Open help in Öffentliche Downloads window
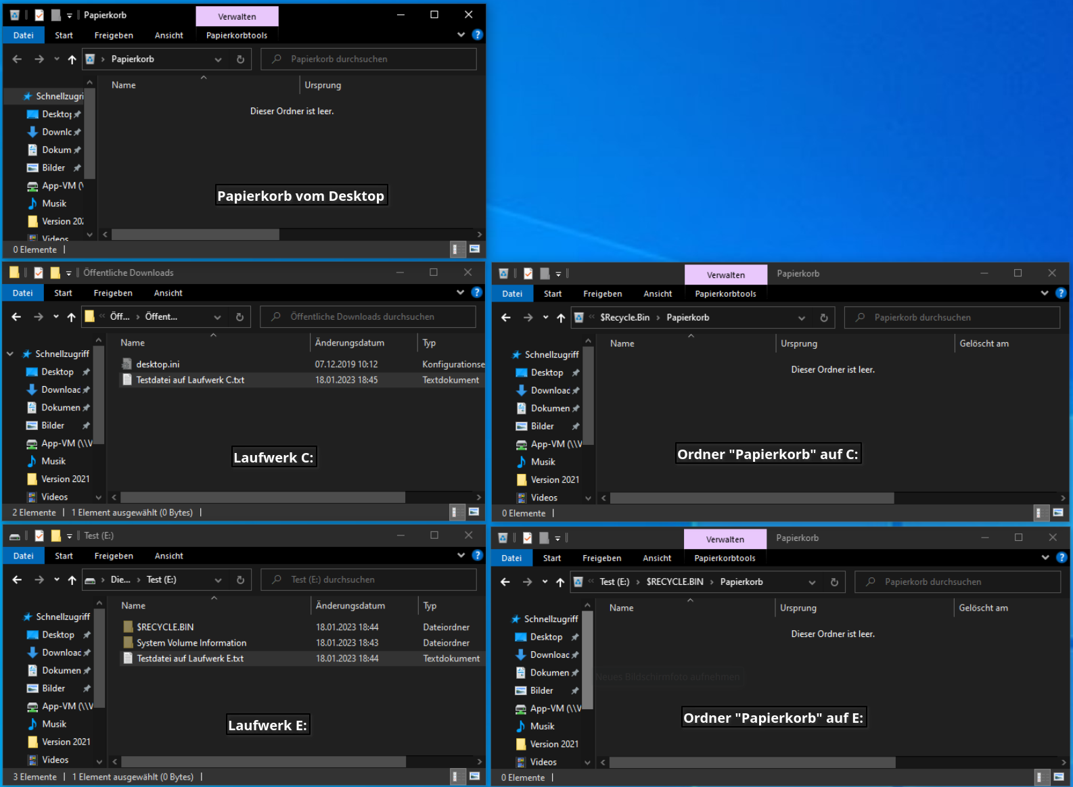The width and height of the screenshot is (1073, 787). 477,292
